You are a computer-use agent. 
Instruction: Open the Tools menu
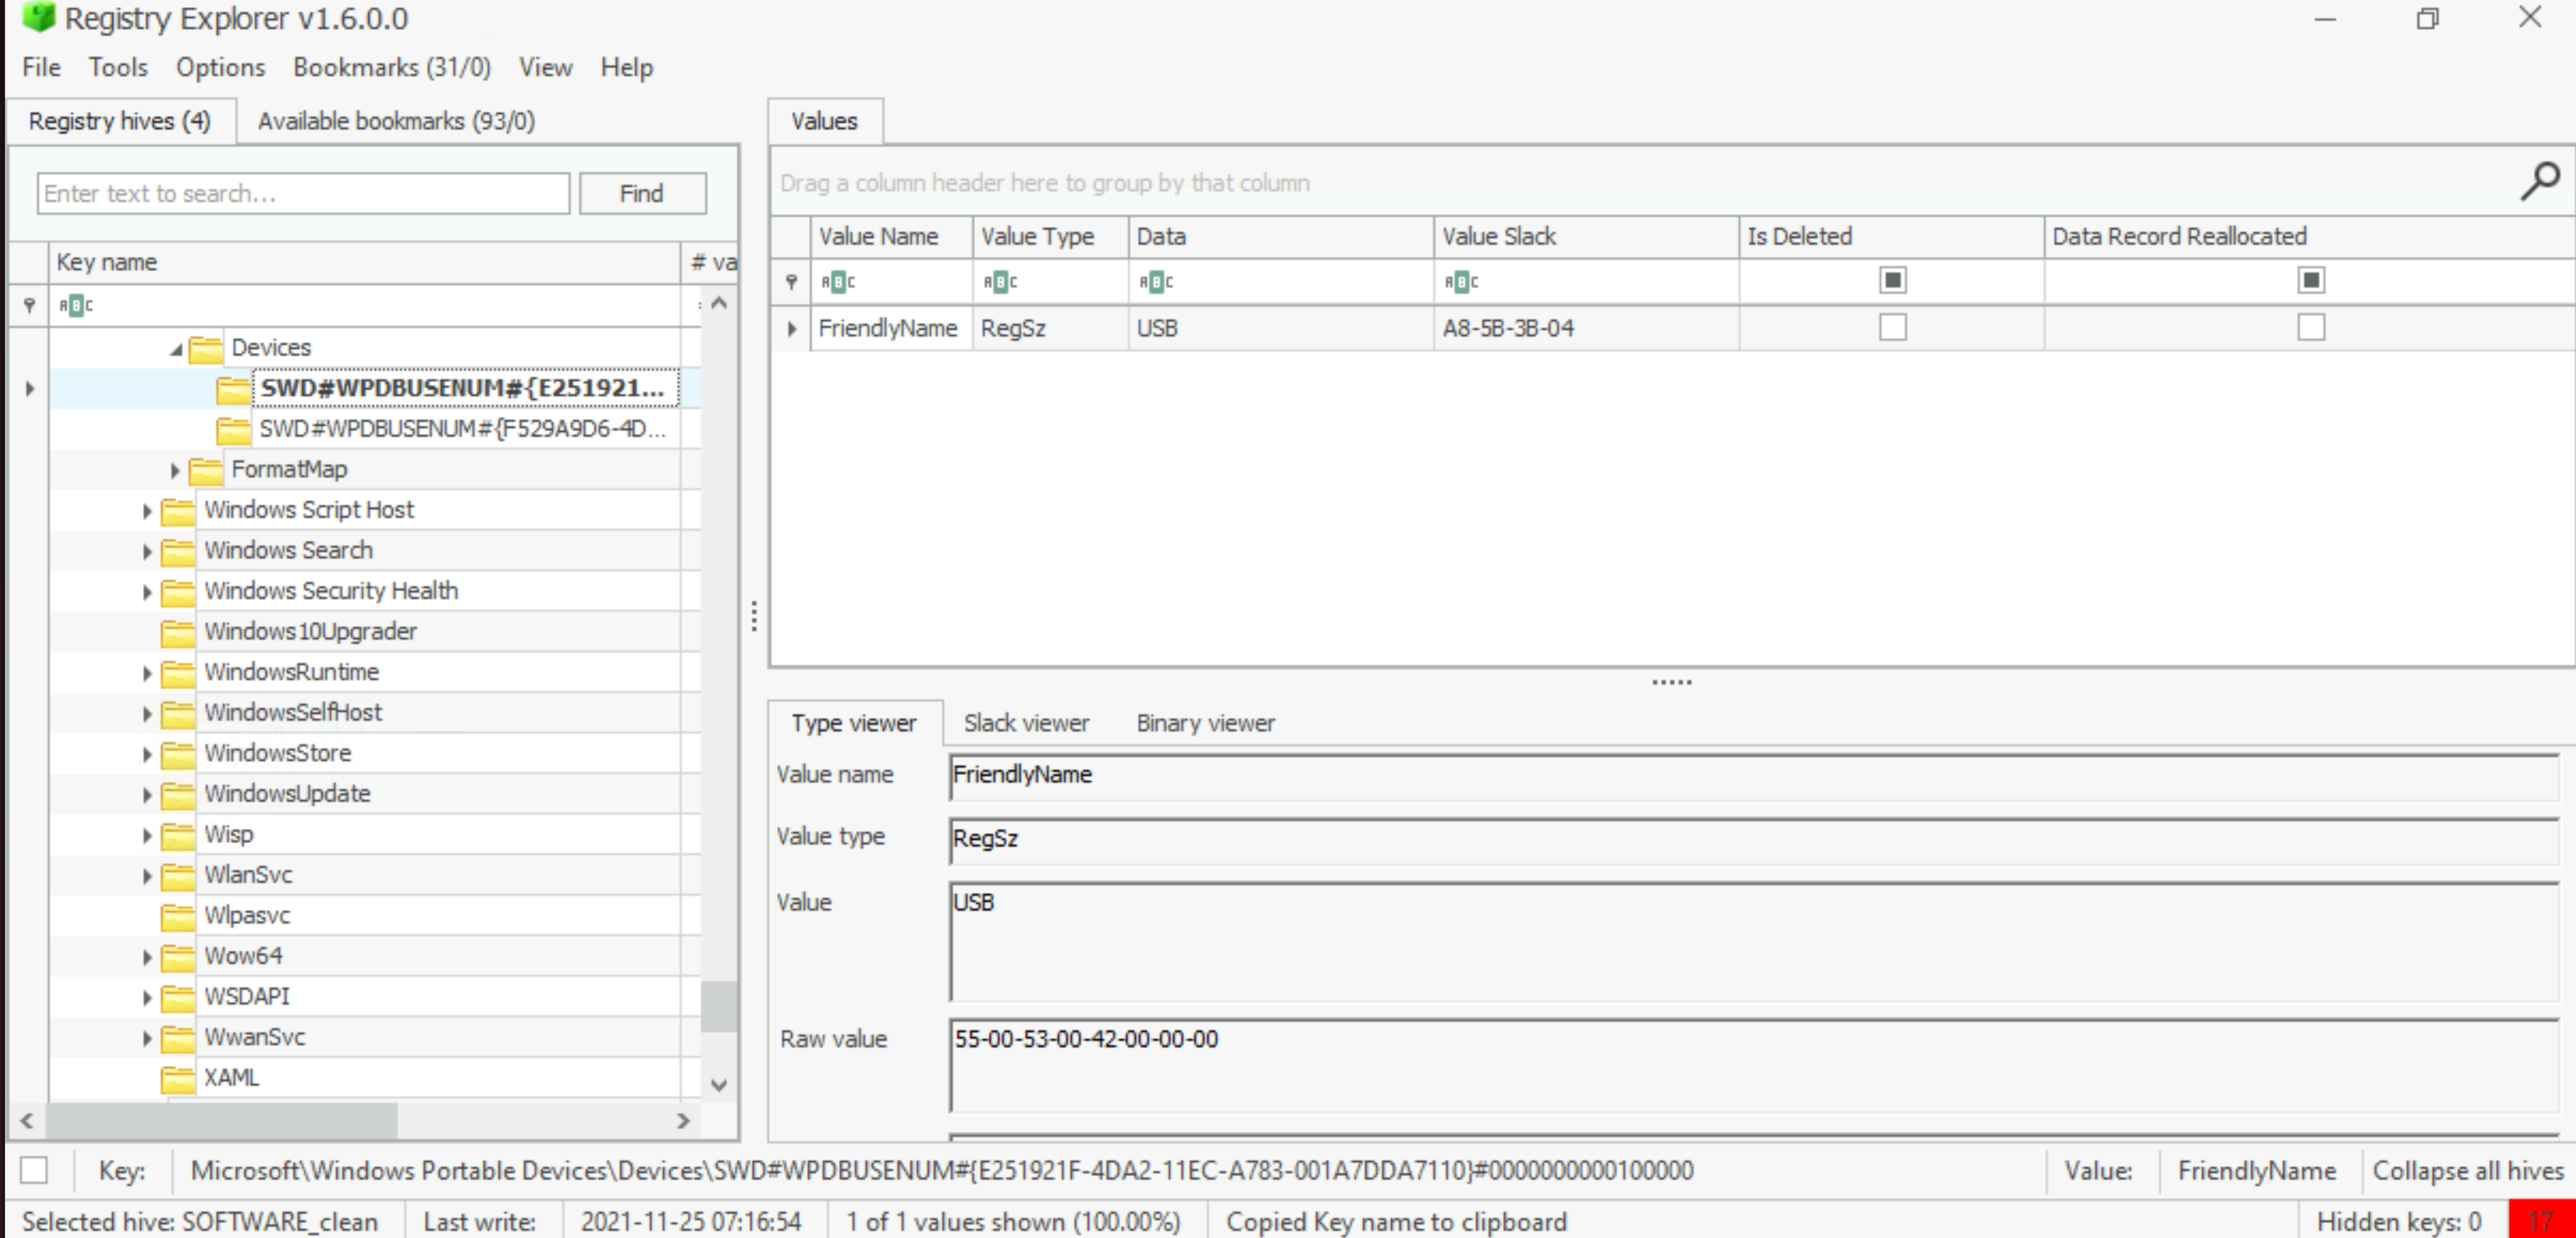(118, 67)
